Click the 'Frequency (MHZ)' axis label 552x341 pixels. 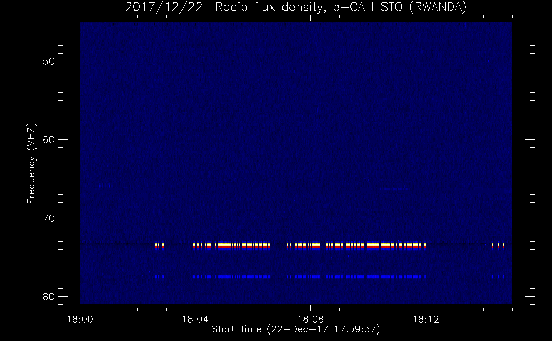click(31, 164)
